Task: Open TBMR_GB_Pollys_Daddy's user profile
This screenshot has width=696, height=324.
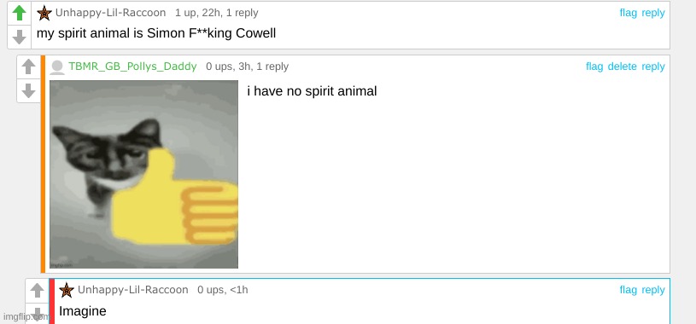Action: 132,67
